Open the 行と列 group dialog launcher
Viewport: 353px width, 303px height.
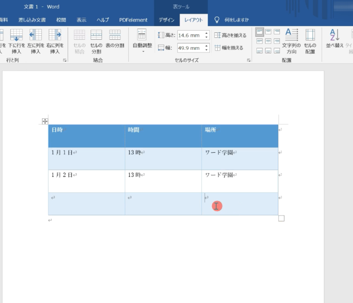64,60
